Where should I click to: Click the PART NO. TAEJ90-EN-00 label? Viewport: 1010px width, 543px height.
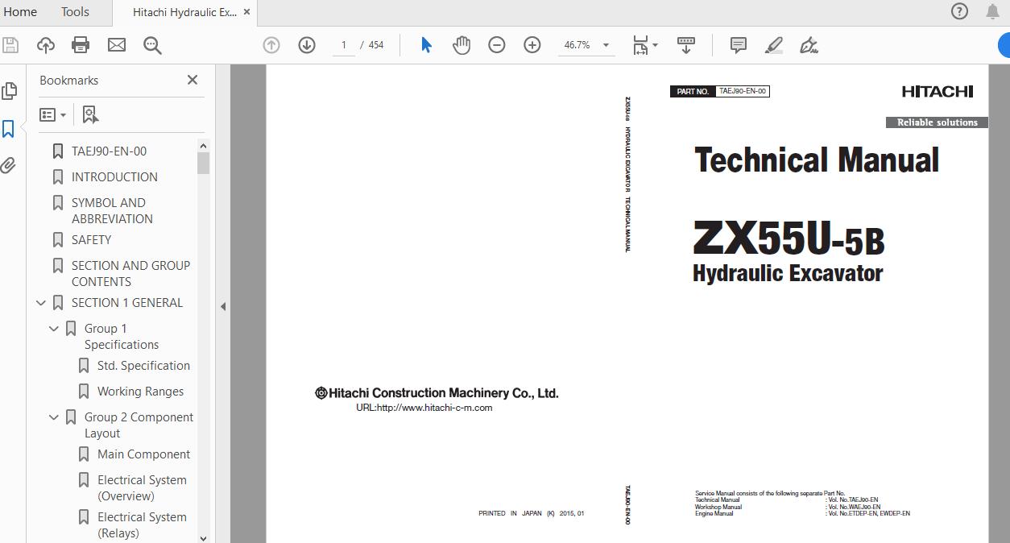(719, 91)
